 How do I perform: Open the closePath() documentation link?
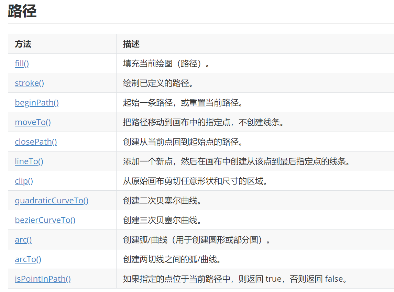pyautogui.click(x=36, y=142)
